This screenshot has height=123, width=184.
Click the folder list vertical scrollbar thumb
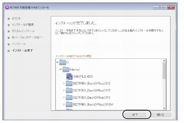tap(164, 71)
